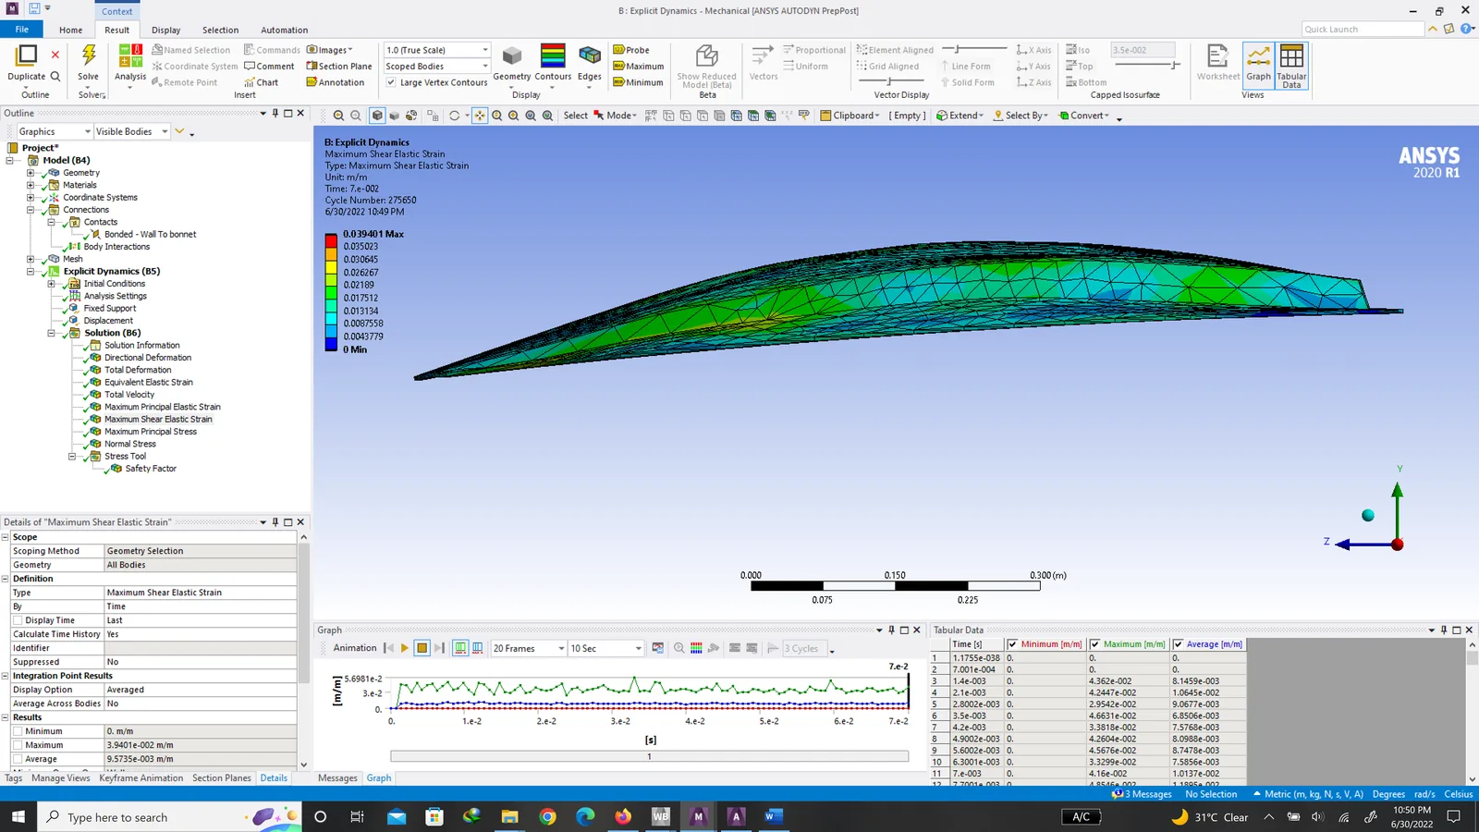Screen dimensions: 1479x832
Task: Click the Quick Launch search field
Action: click(1363, 30)
